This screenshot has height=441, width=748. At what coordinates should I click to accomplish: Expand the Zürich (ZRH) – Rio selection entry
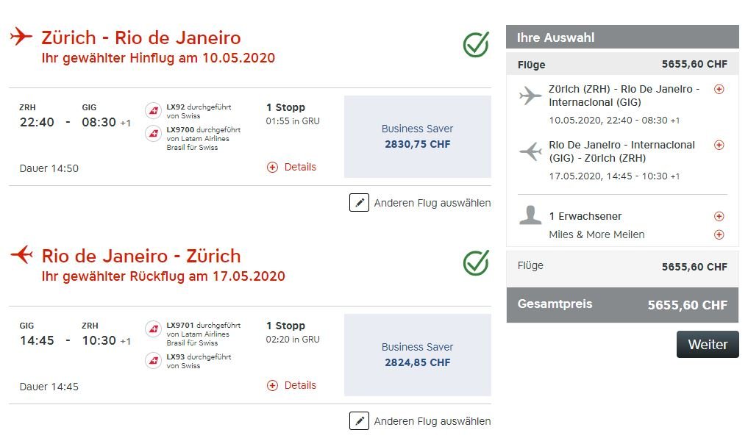point(719,89)
